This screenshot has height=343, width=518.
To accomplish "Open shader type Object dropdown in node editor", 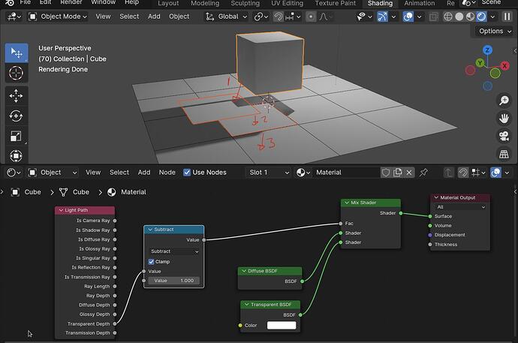I will coord(53,173).
